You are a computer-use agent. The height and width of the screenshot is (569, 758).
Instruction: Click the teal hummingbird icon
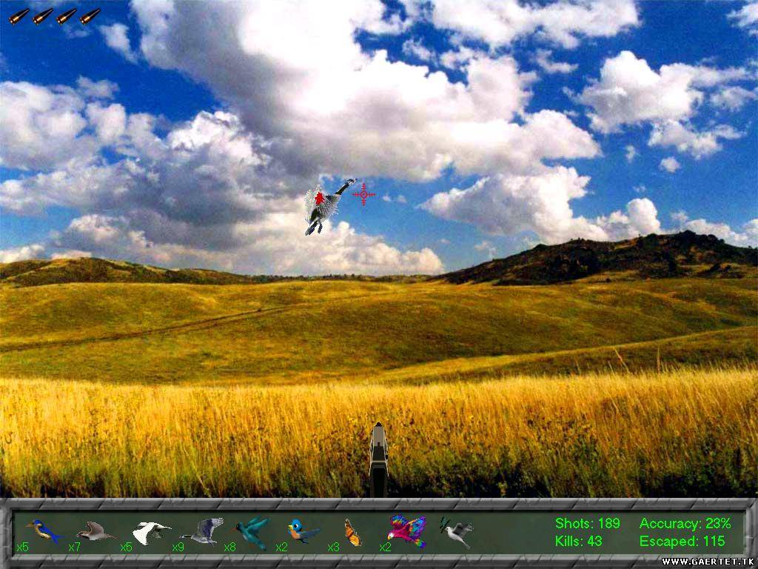[253, 533]
